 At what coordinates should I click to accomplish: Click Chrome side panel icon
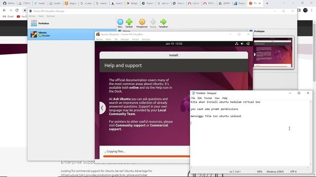click(299, 10)
